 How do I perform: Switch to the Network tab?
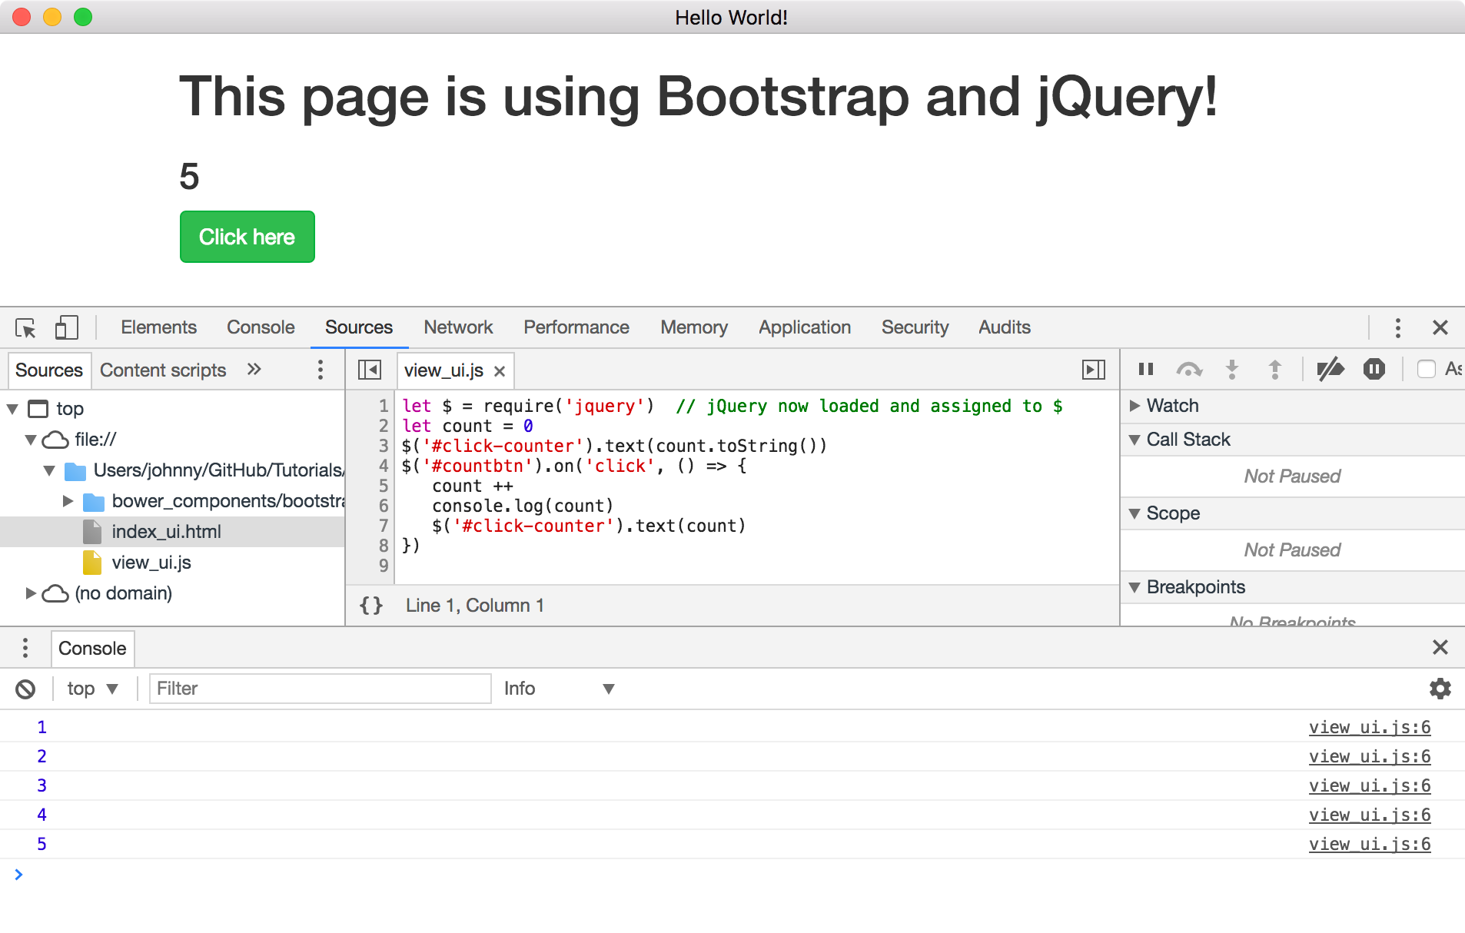(458, 327)
